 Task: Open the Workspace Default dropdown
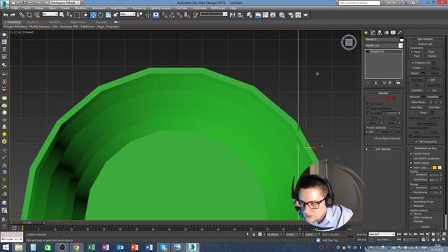[65, 3]
